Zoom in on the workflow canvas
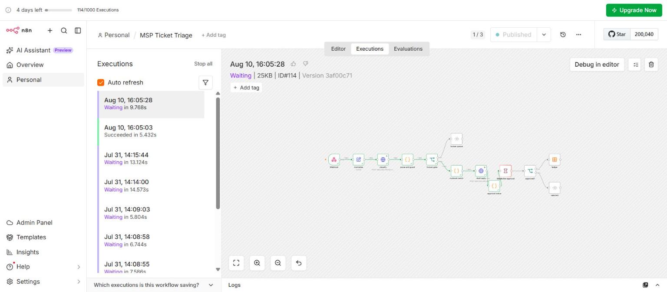The width and height of the screenshot is (667, 292). [257, 263]
